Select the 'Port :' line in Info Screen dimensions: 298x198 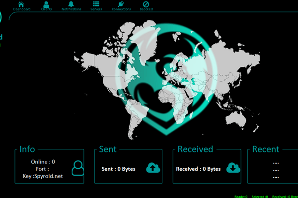coord(42,169)
